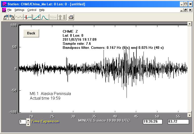Screen dimensions: 194x134
Task: Click the vertical scrollbar down arrow
Action: coord(189,115)
